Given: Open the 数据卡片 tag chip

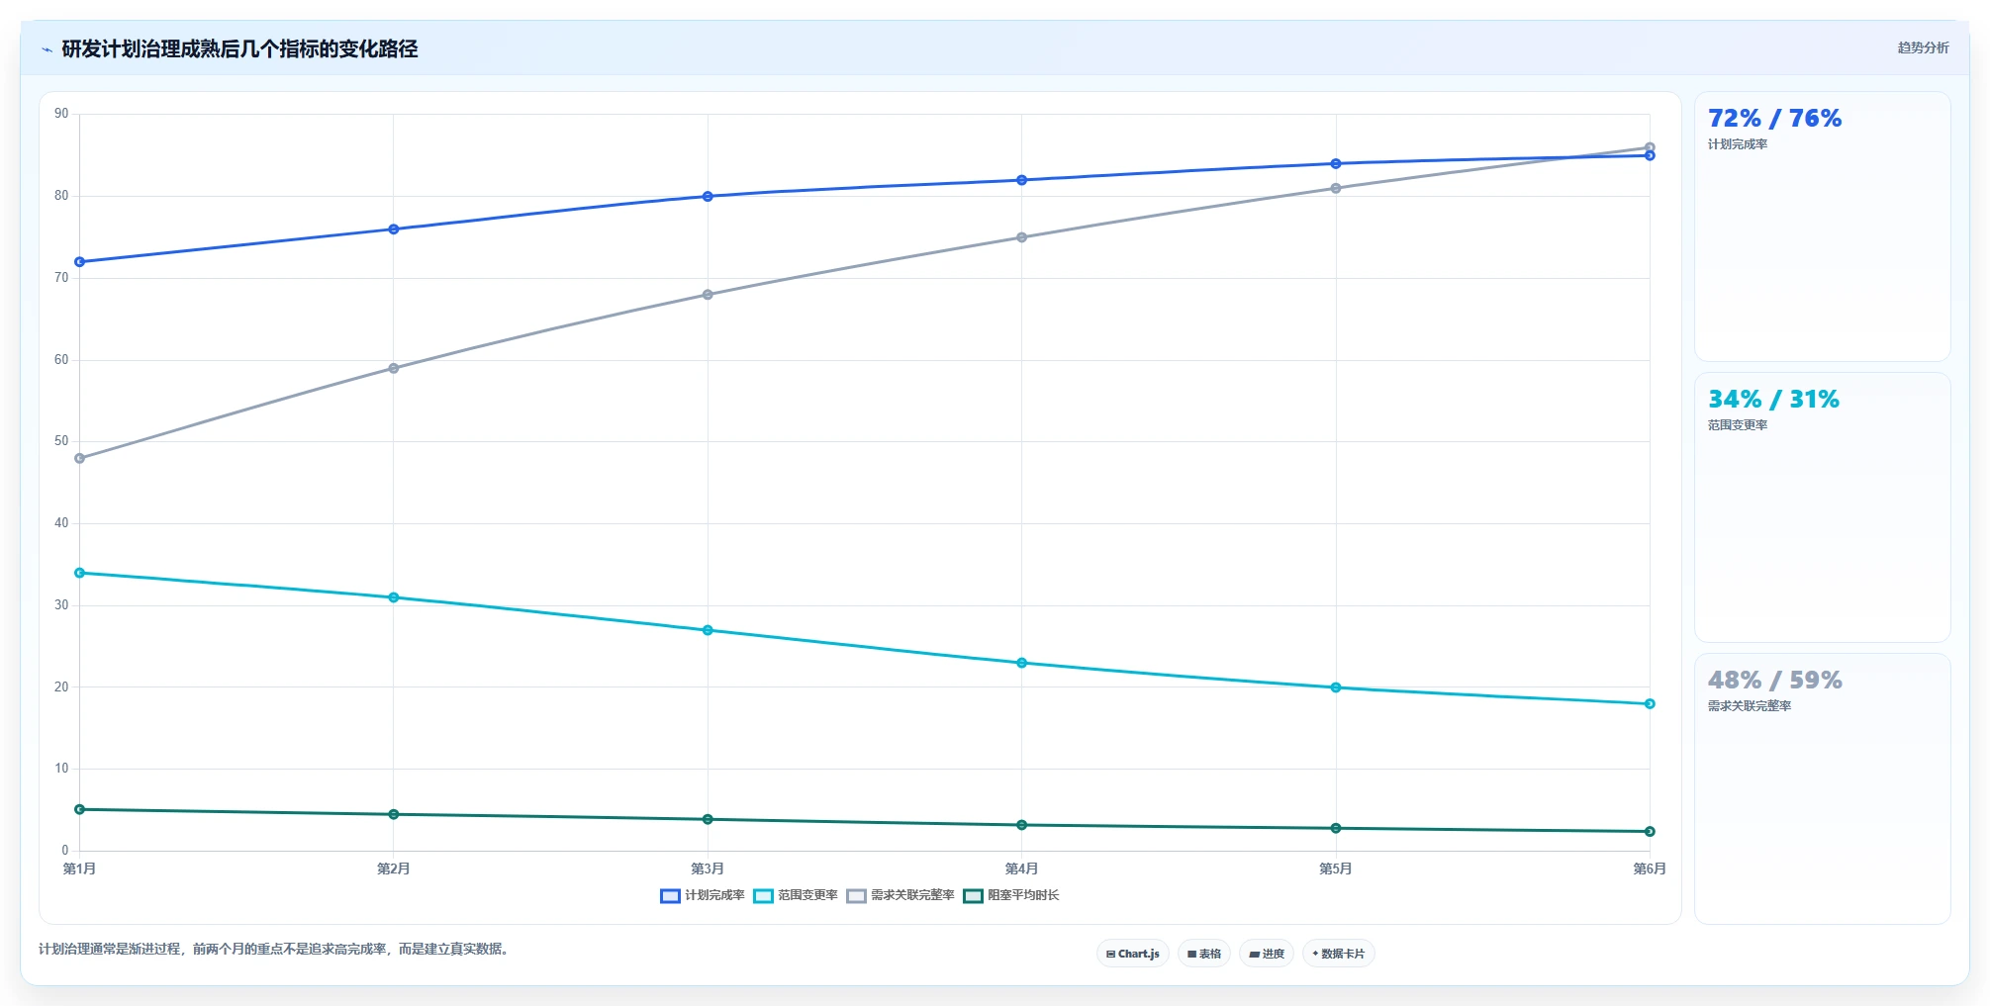Looking at the screenshot, I should coord(1339,954).
